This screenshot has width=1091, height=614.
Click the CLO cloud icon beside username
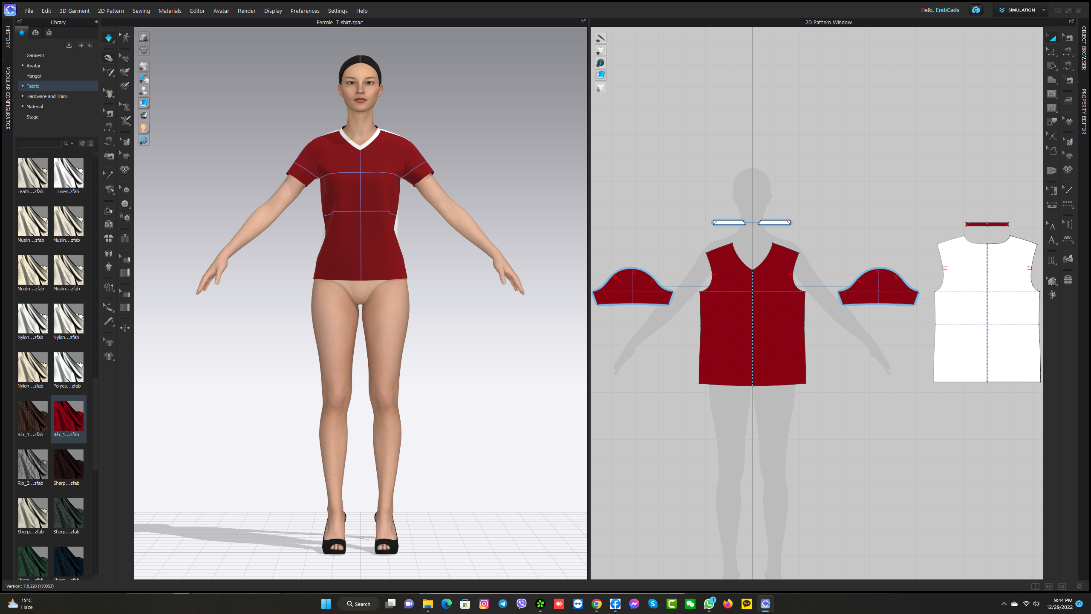tap(976, 10)
